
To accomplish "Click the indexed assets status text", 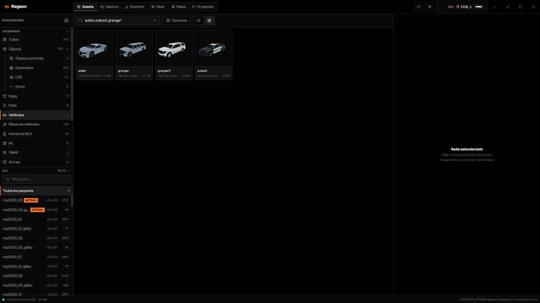I will pos(499,300).
